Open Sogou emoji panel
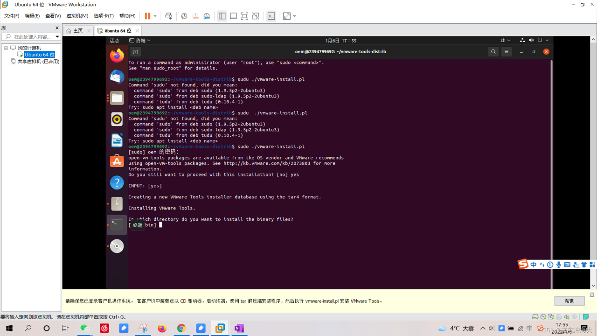This screenshot has width=597, height=336. coord(550,265)
